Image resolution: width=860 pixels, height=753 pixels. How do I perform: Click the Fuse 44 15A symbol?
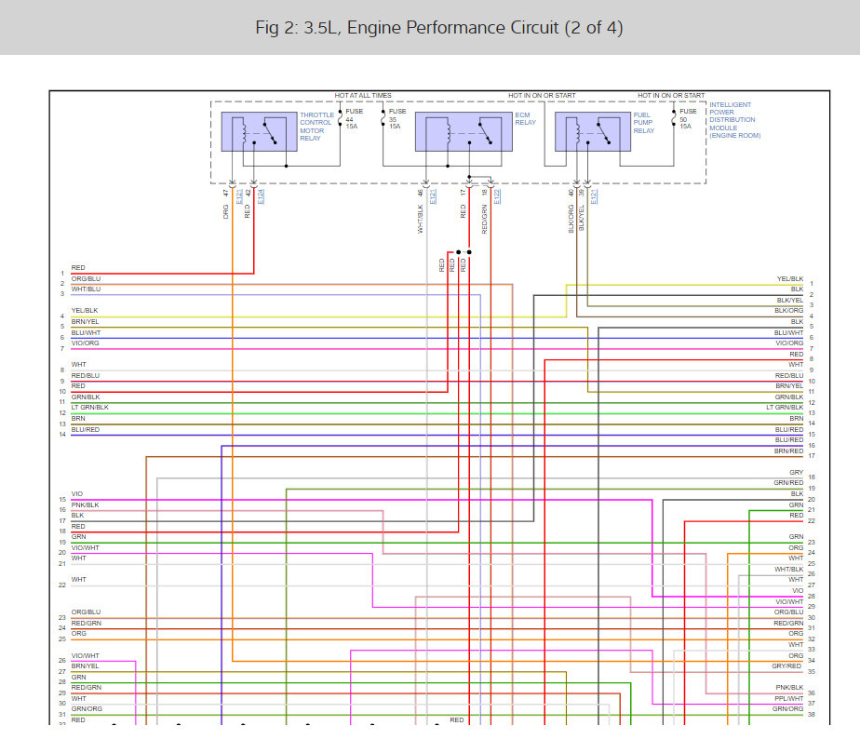pos(340,118)
